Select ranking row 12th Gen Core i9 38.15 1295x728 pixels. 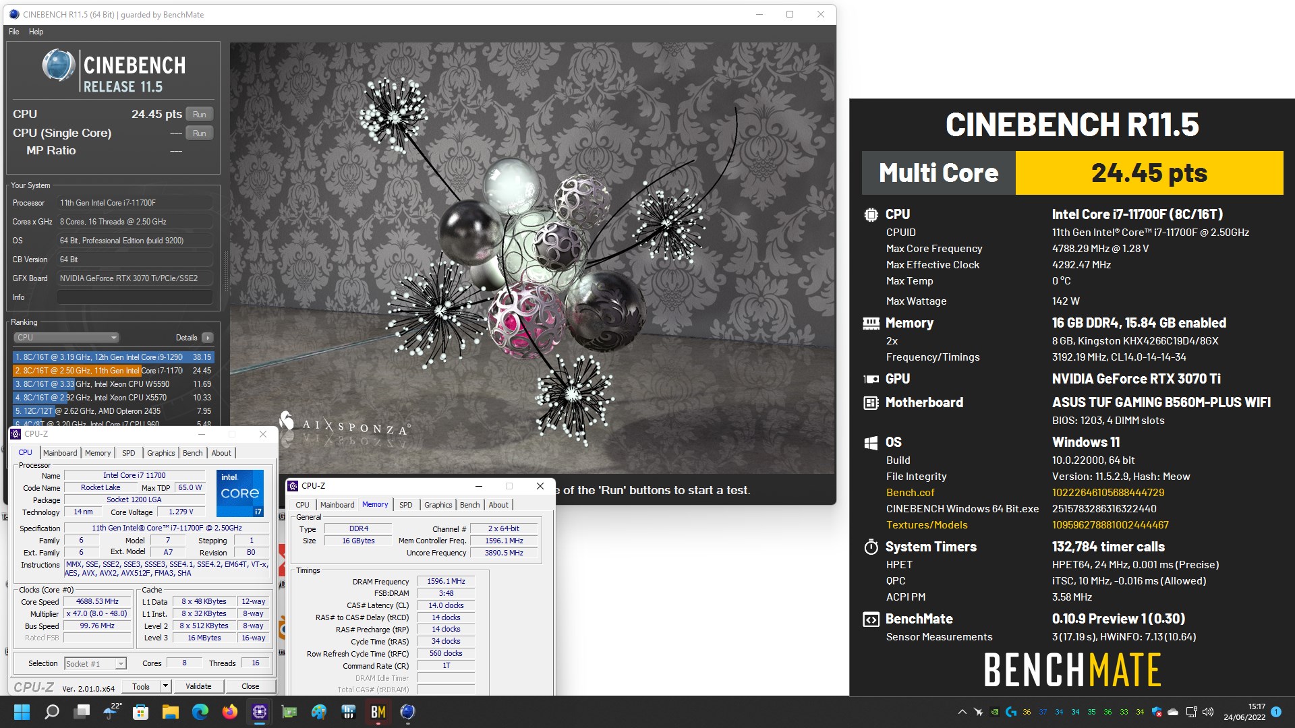(x=113, y=357)
